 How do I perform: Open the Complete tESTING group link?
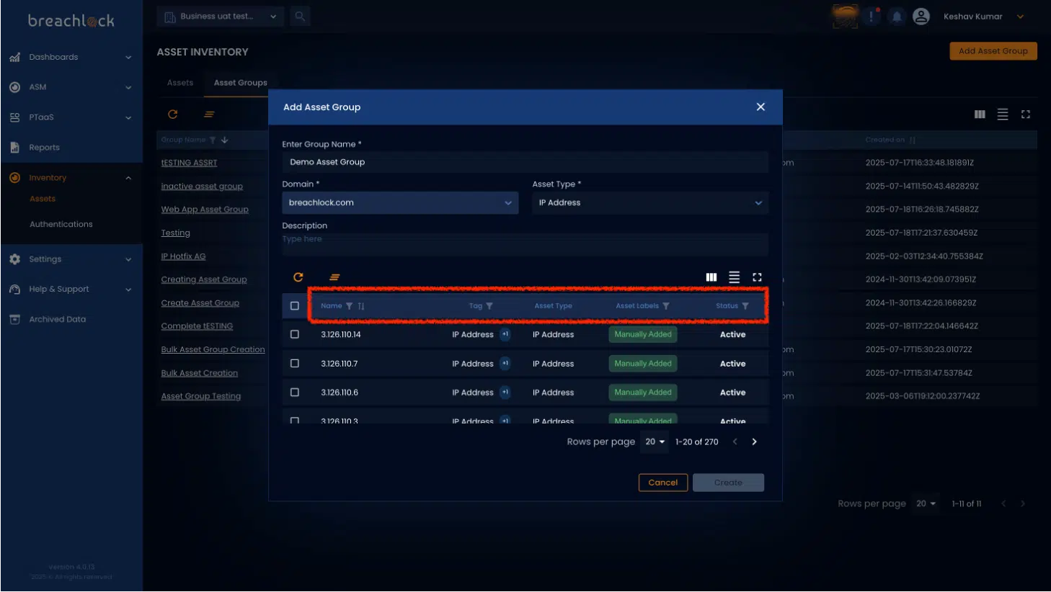point(197,326)
